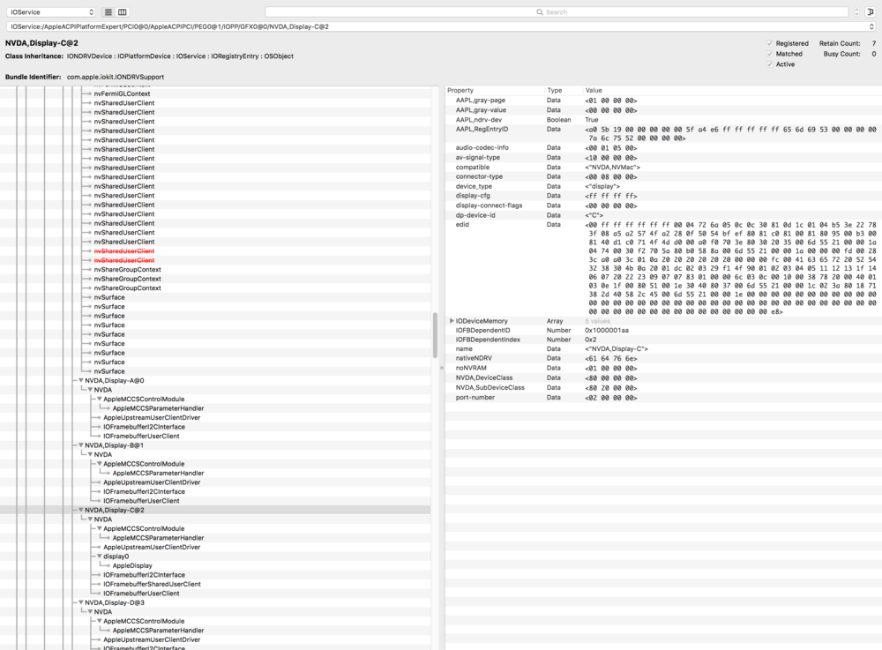
Task: Select the AAPL,RegEntryID property row
Action: click(663, 134)
